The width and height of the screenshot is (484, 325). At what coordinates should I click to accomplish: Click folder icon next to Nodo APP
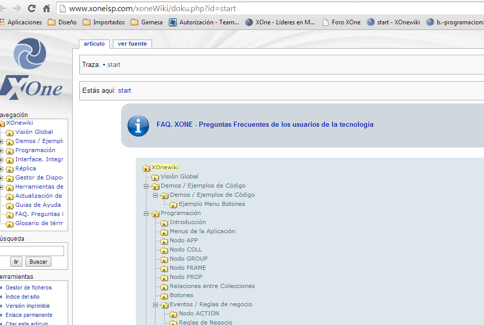click(164, 241)
